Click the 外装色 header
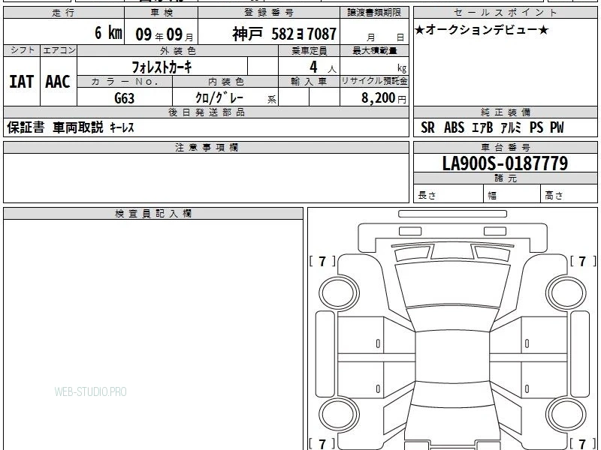The height and width of the screenshot is (450, 601). pyautogui.click(x=177, y=50)
